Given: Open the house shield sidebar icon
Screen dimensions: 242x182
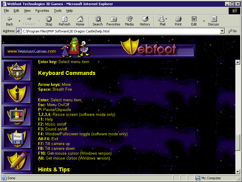Looking at the screenshot, I should click(x=17, y=71).
